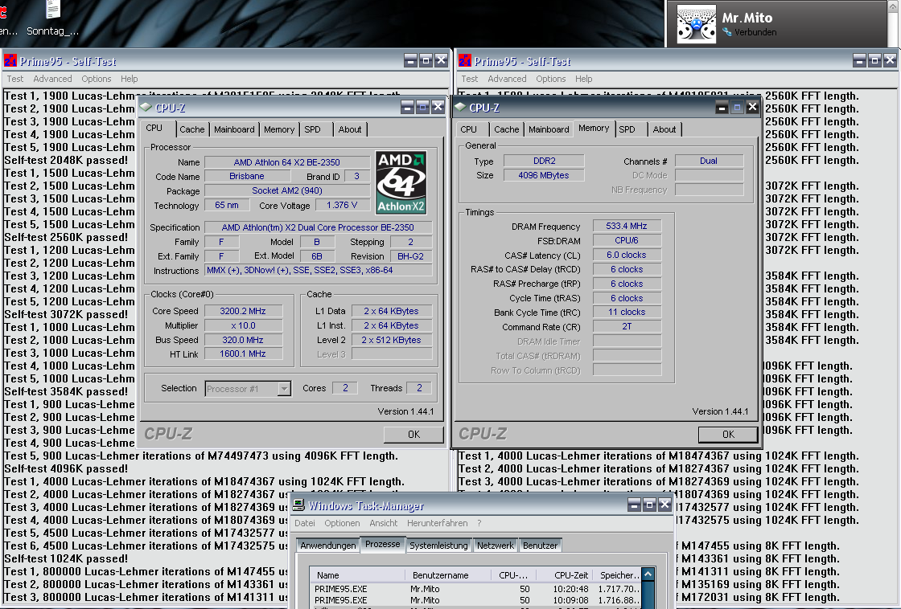Sort processes by CPU-Zeit column header
The height and width of the screenshot is (609, 901).
pyautogui.click(x=566, y=574)
